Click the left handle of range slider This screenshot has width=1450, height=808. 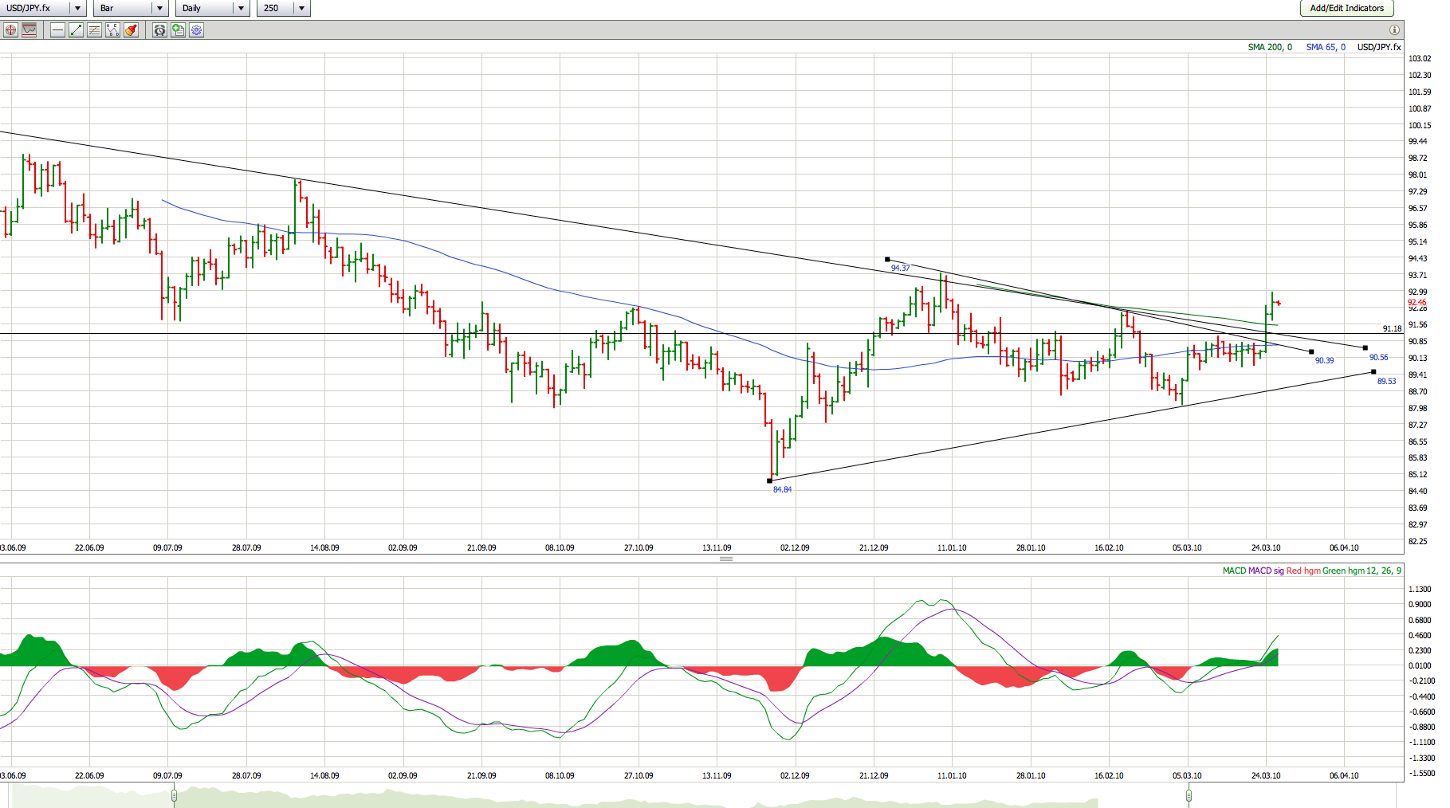174,794
